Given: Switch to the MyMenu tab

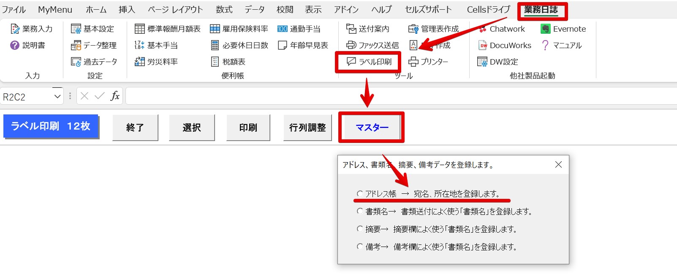Looking at the screenshot, I should point(55,9).
